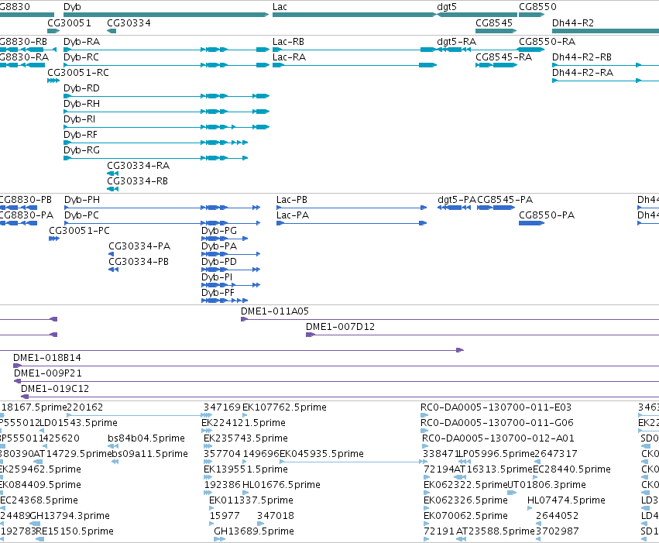This screenshot has width=659, height=543.
Task: Click the Lac gene bar
Action: [355, 15]
